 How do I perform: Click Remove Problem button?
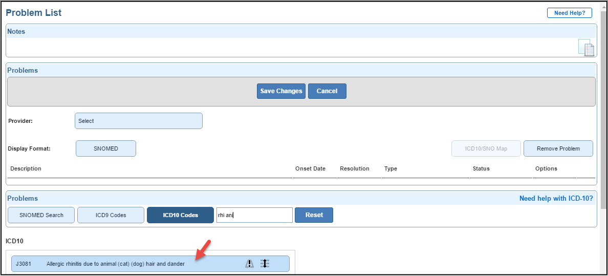[x=558, y=148]
